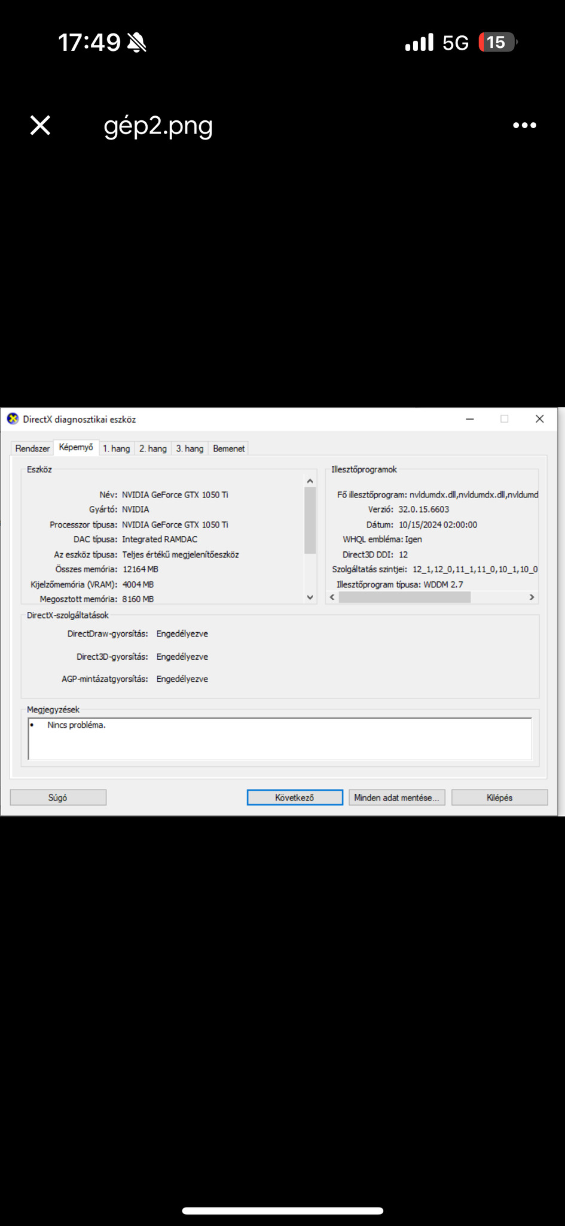Screen dimensions: 565x1226
Task: Click the 'WHQL embléma: Igen' line
Action: pos(382,539)
